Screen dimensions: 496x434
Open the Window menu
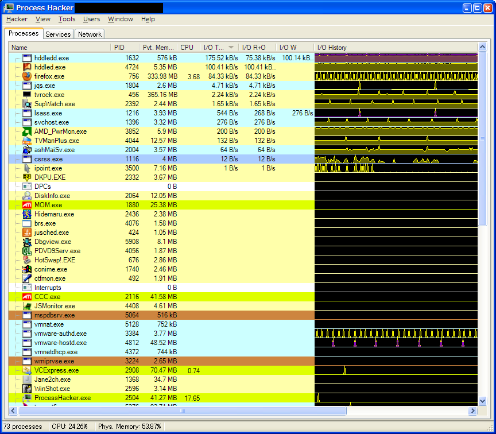pyautogui.click(x=121, y=20)
